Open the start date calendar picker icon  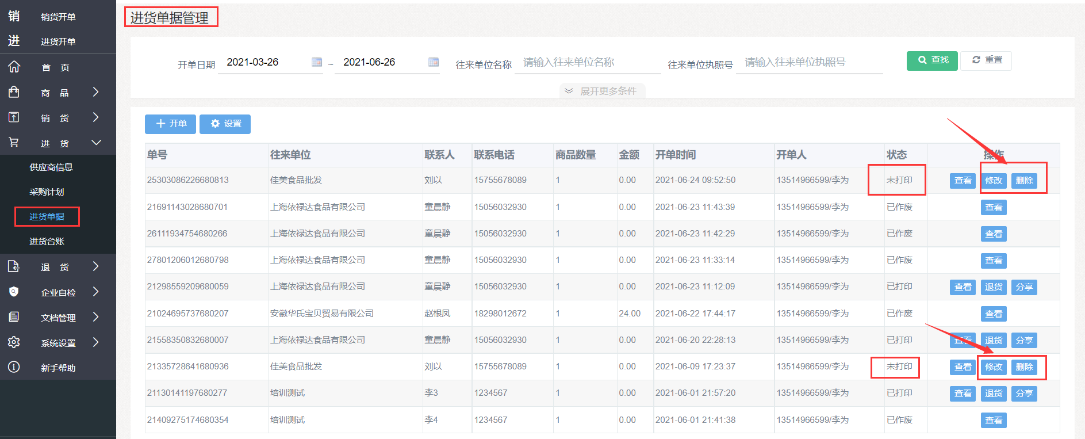(317, 62)
